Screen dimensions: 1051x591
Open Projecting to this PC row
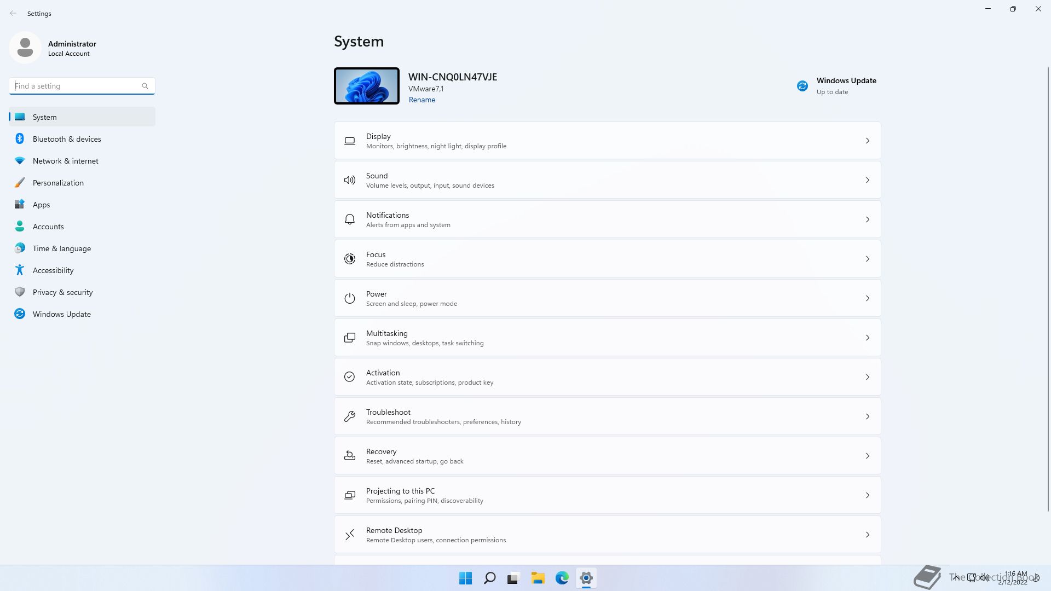(607, 495)
